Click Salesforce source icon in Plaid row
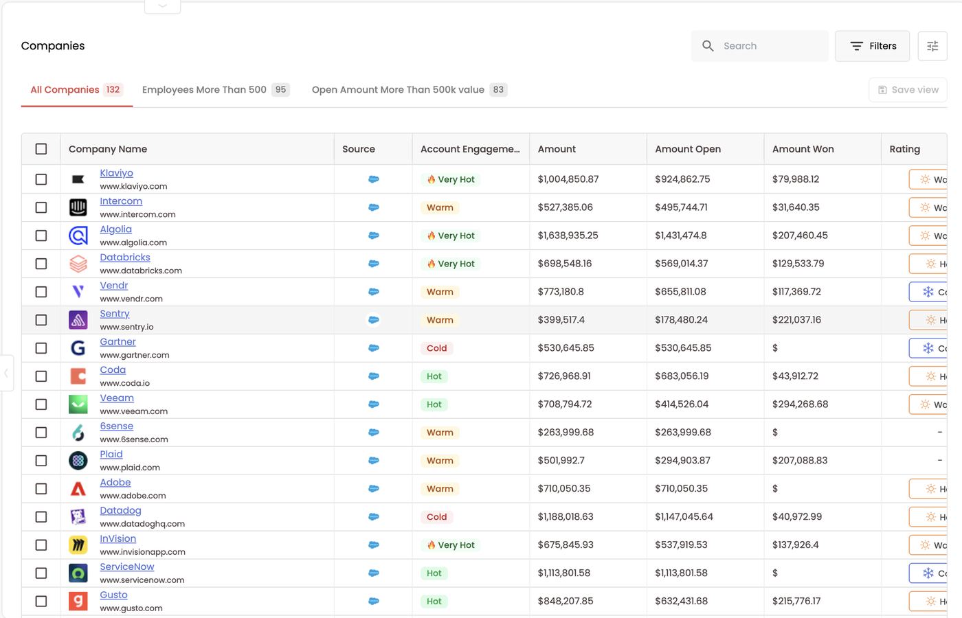 pyautogui.click(x=374, y=461)
